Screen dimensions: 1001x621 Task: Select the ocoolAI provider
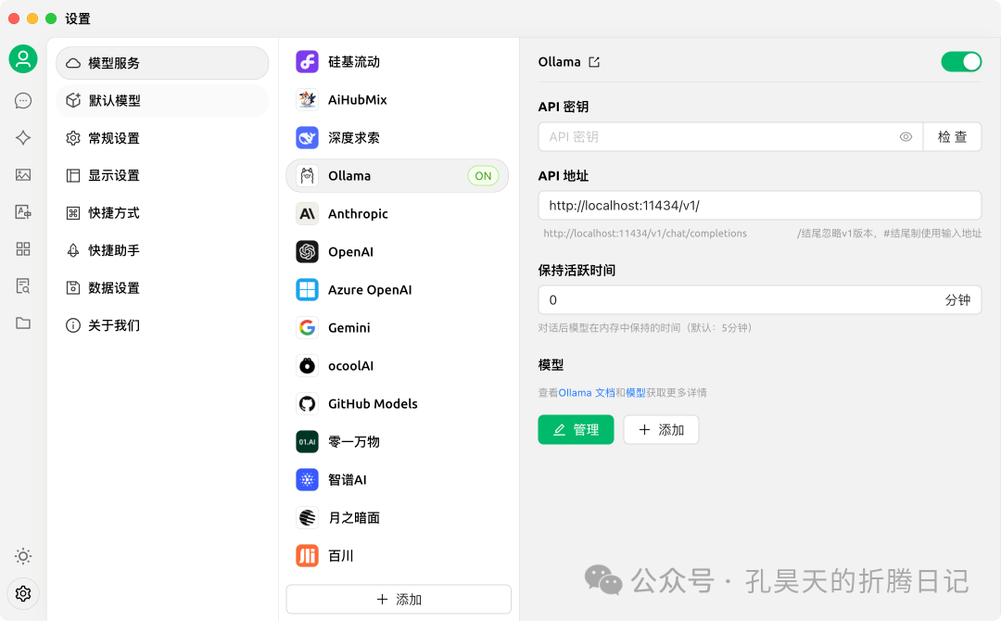397,366
